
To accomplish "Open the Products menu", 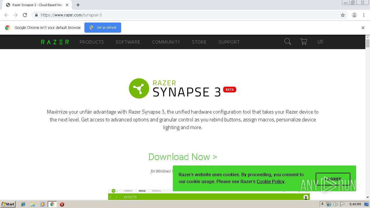I will 92,42.
